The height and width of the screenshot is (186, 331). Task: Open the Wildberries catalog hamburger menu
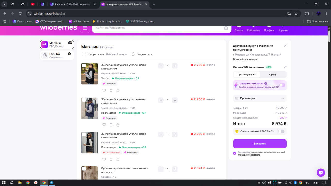85,28
